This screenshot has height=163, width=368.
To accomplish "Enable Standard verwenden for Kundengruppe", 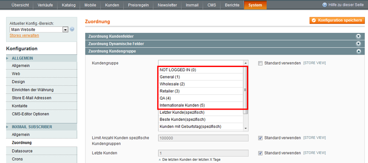I will (x=260, y=63).
